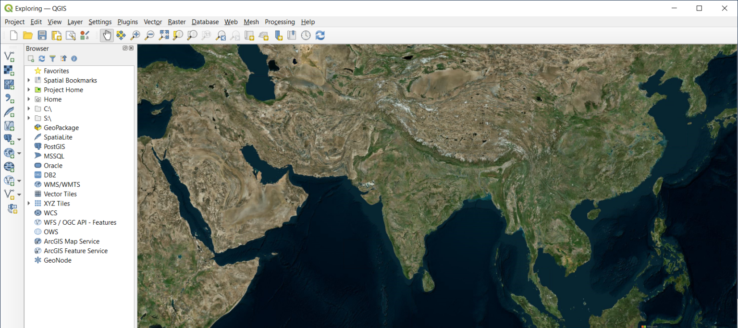Image resolution: width=738 pixels, height=328 pixels.
Task: Click the Zoom In magnifier tool
Action: pos(135,35)
